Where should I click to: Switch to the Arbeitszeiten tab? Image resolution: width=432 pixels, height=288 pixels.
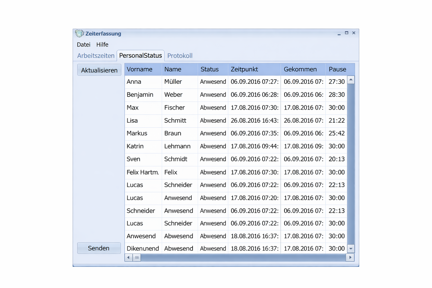[x=96, y=56]
